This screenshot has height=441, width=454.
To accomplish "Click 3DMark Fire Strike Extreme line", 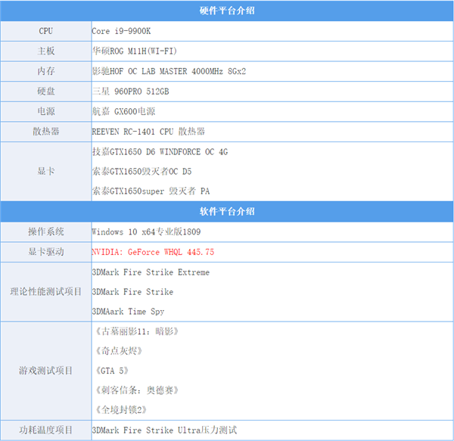I will 151,272.
